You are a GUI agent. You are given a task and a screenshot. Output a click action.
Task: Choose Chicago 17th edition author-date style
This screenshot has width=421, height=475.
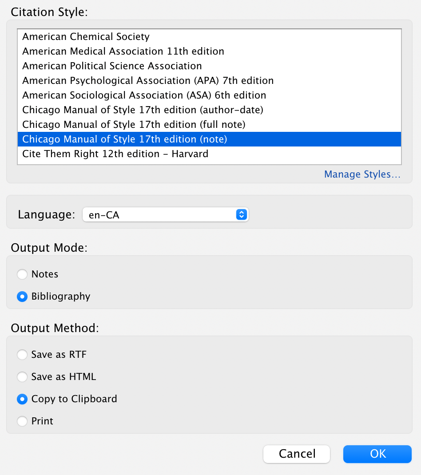tap(210, 110)
